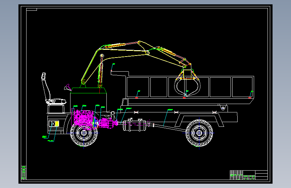Click the boom's top pivot joint
Viewport: 291px width, 188px height.
coord(139,42)
